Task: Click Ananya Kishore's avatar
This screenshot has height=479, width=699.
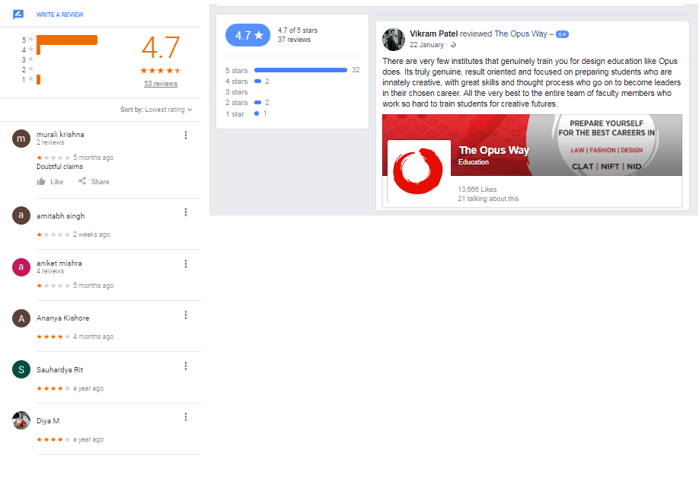Action: point(21,318)
